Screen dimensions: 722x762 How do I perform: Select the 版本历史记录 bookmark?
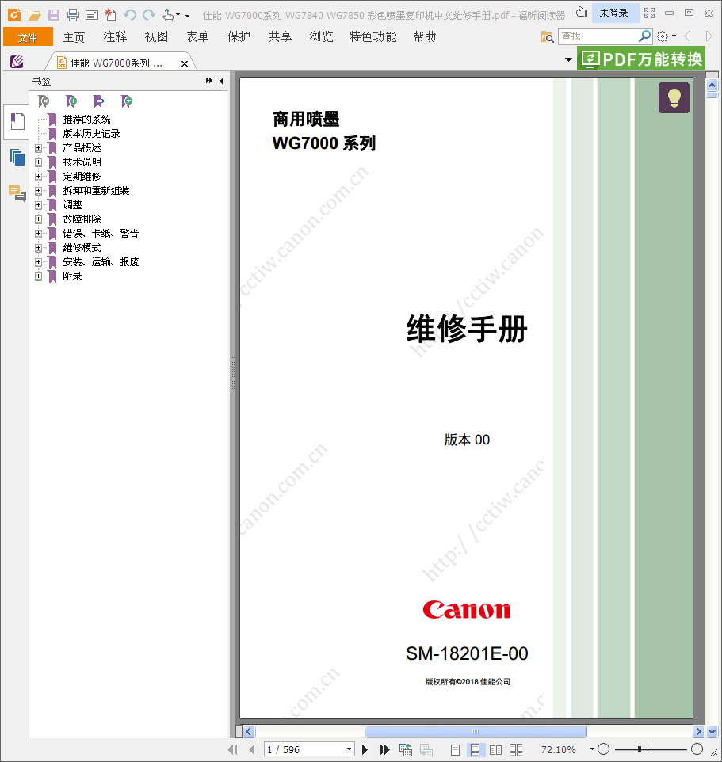pos(91,134)
